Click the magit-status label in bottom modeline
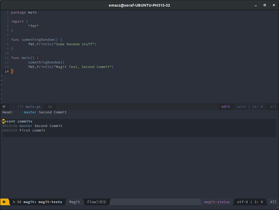Image resolution: width=279 pixels, height=210 pixels. [217, 202]
